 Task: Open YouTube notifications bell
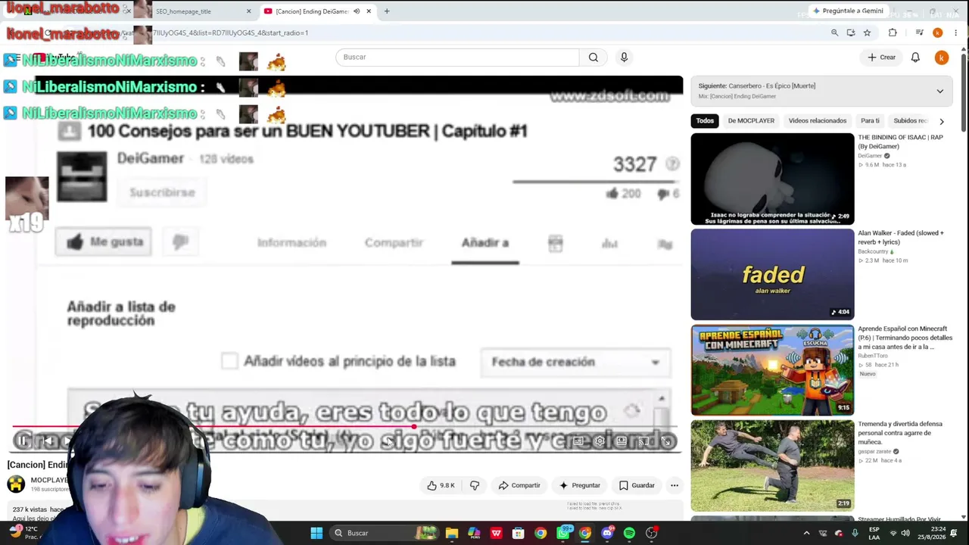click(x=915, y=58)
